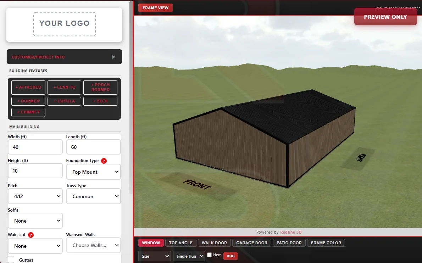Open the window Size dropdown
Screen dimensions: 422x263
tap(155, 256)
